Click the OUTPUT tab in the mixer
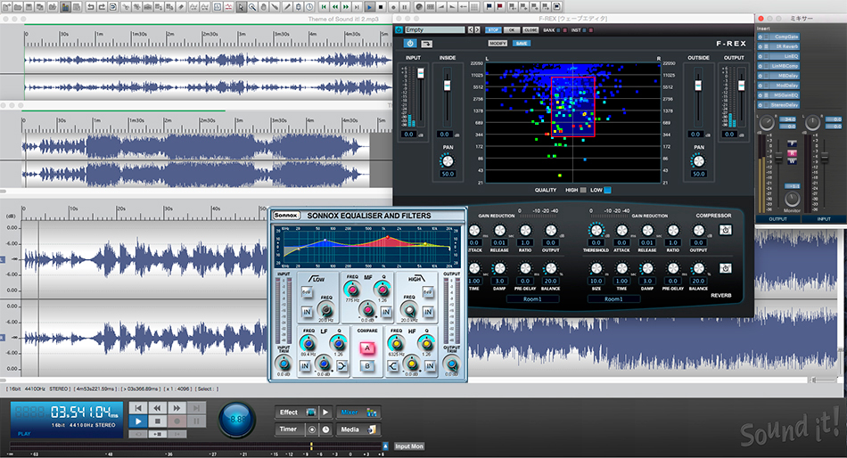Image resolution: width=847 pixels, height=458 pixels. pos(777,218)
